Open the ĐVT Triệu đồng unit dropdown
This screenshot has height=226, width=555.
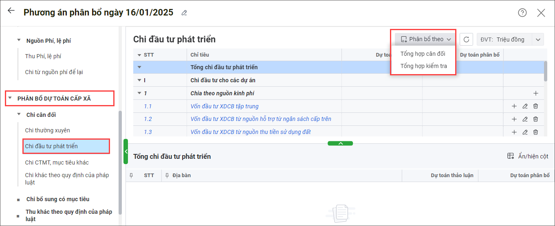(538, 39)
